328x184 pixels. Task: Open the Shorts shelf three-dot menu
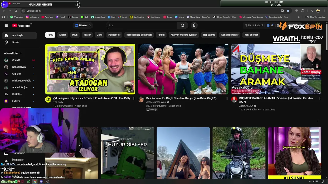tap(318, 121)
